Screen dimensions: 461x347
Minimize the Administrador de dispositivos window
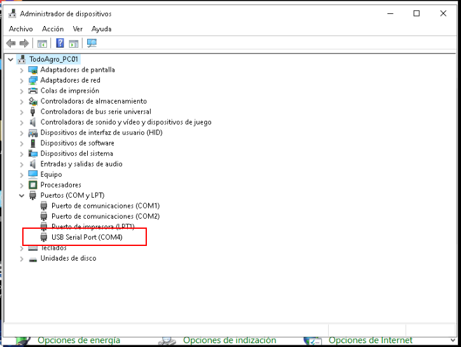coord(390,13)
